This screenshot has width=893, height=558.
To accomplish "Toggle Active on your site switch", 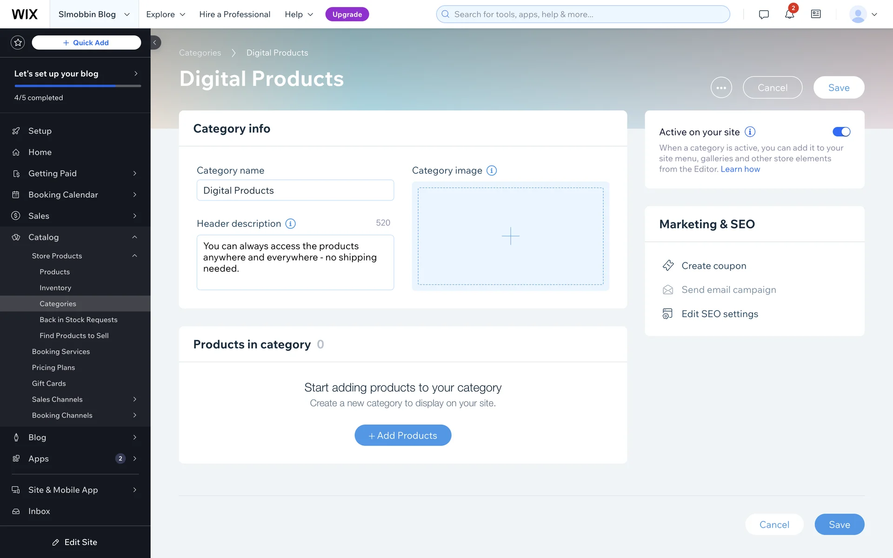I will point(841,132).
